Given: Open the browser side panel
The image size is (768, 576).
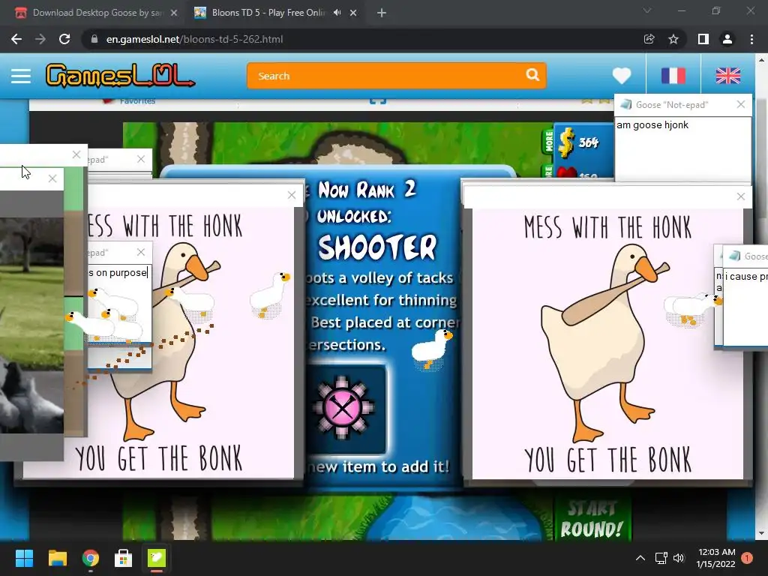Looking at the screenshot, I should pos(703,39).
